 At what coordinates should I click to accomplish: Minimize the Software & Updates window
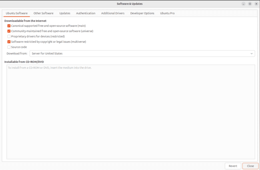pyautogui.click(x=244, y=4)
